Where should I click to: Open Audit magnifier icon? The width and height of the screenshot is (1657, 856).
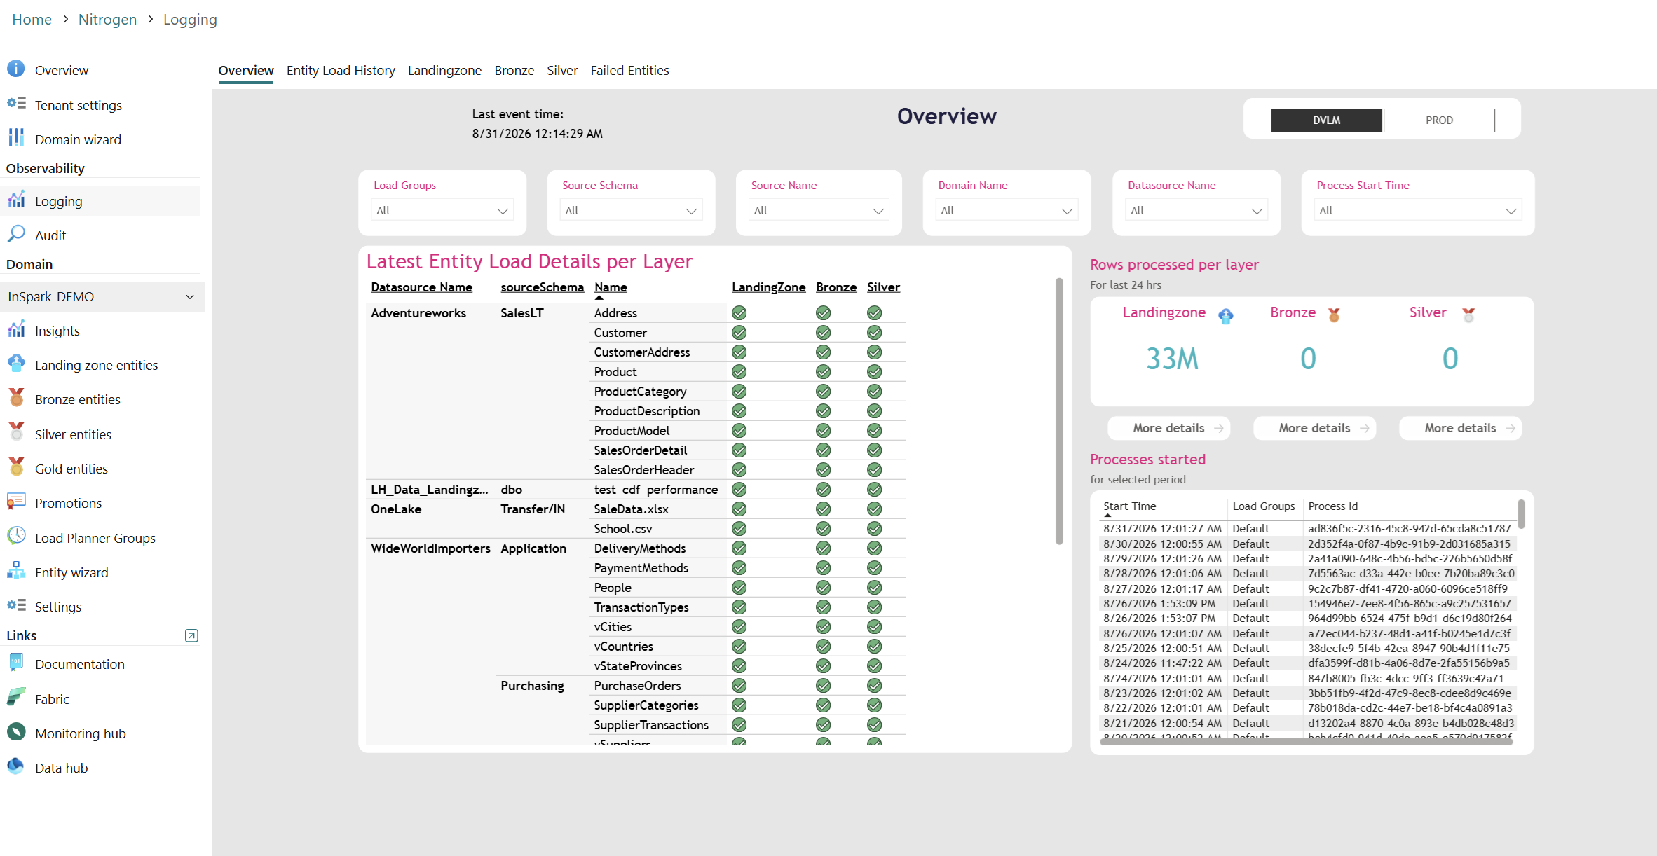(16, 234)
